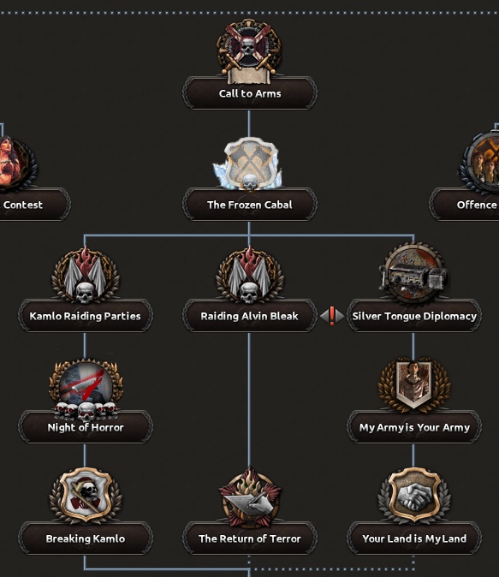Screen dimensions: 499x577
Task: Select The Frozen Cabal crossed axes icon
Action: pyautogui.click(x=249, y=164)
